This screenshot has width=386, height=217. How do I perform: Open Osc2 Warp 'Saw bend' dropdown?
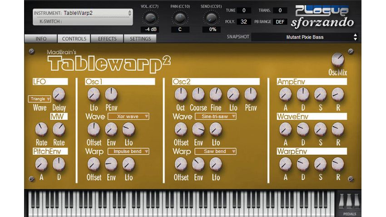click(215, 151)
